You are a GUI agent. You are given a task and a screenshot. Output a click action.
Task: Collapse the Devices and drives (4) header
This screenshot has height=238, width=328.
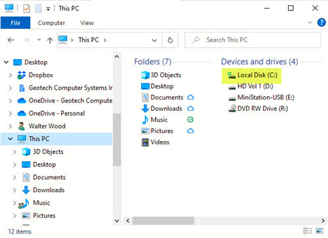click(x=260, y=62)
